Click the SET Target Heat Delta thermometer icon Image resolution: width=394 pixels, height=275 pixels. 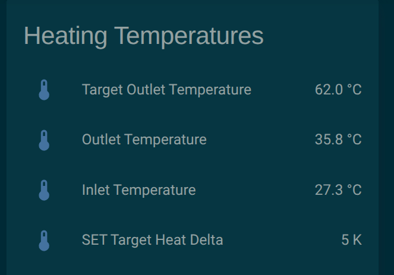[43, 241]
